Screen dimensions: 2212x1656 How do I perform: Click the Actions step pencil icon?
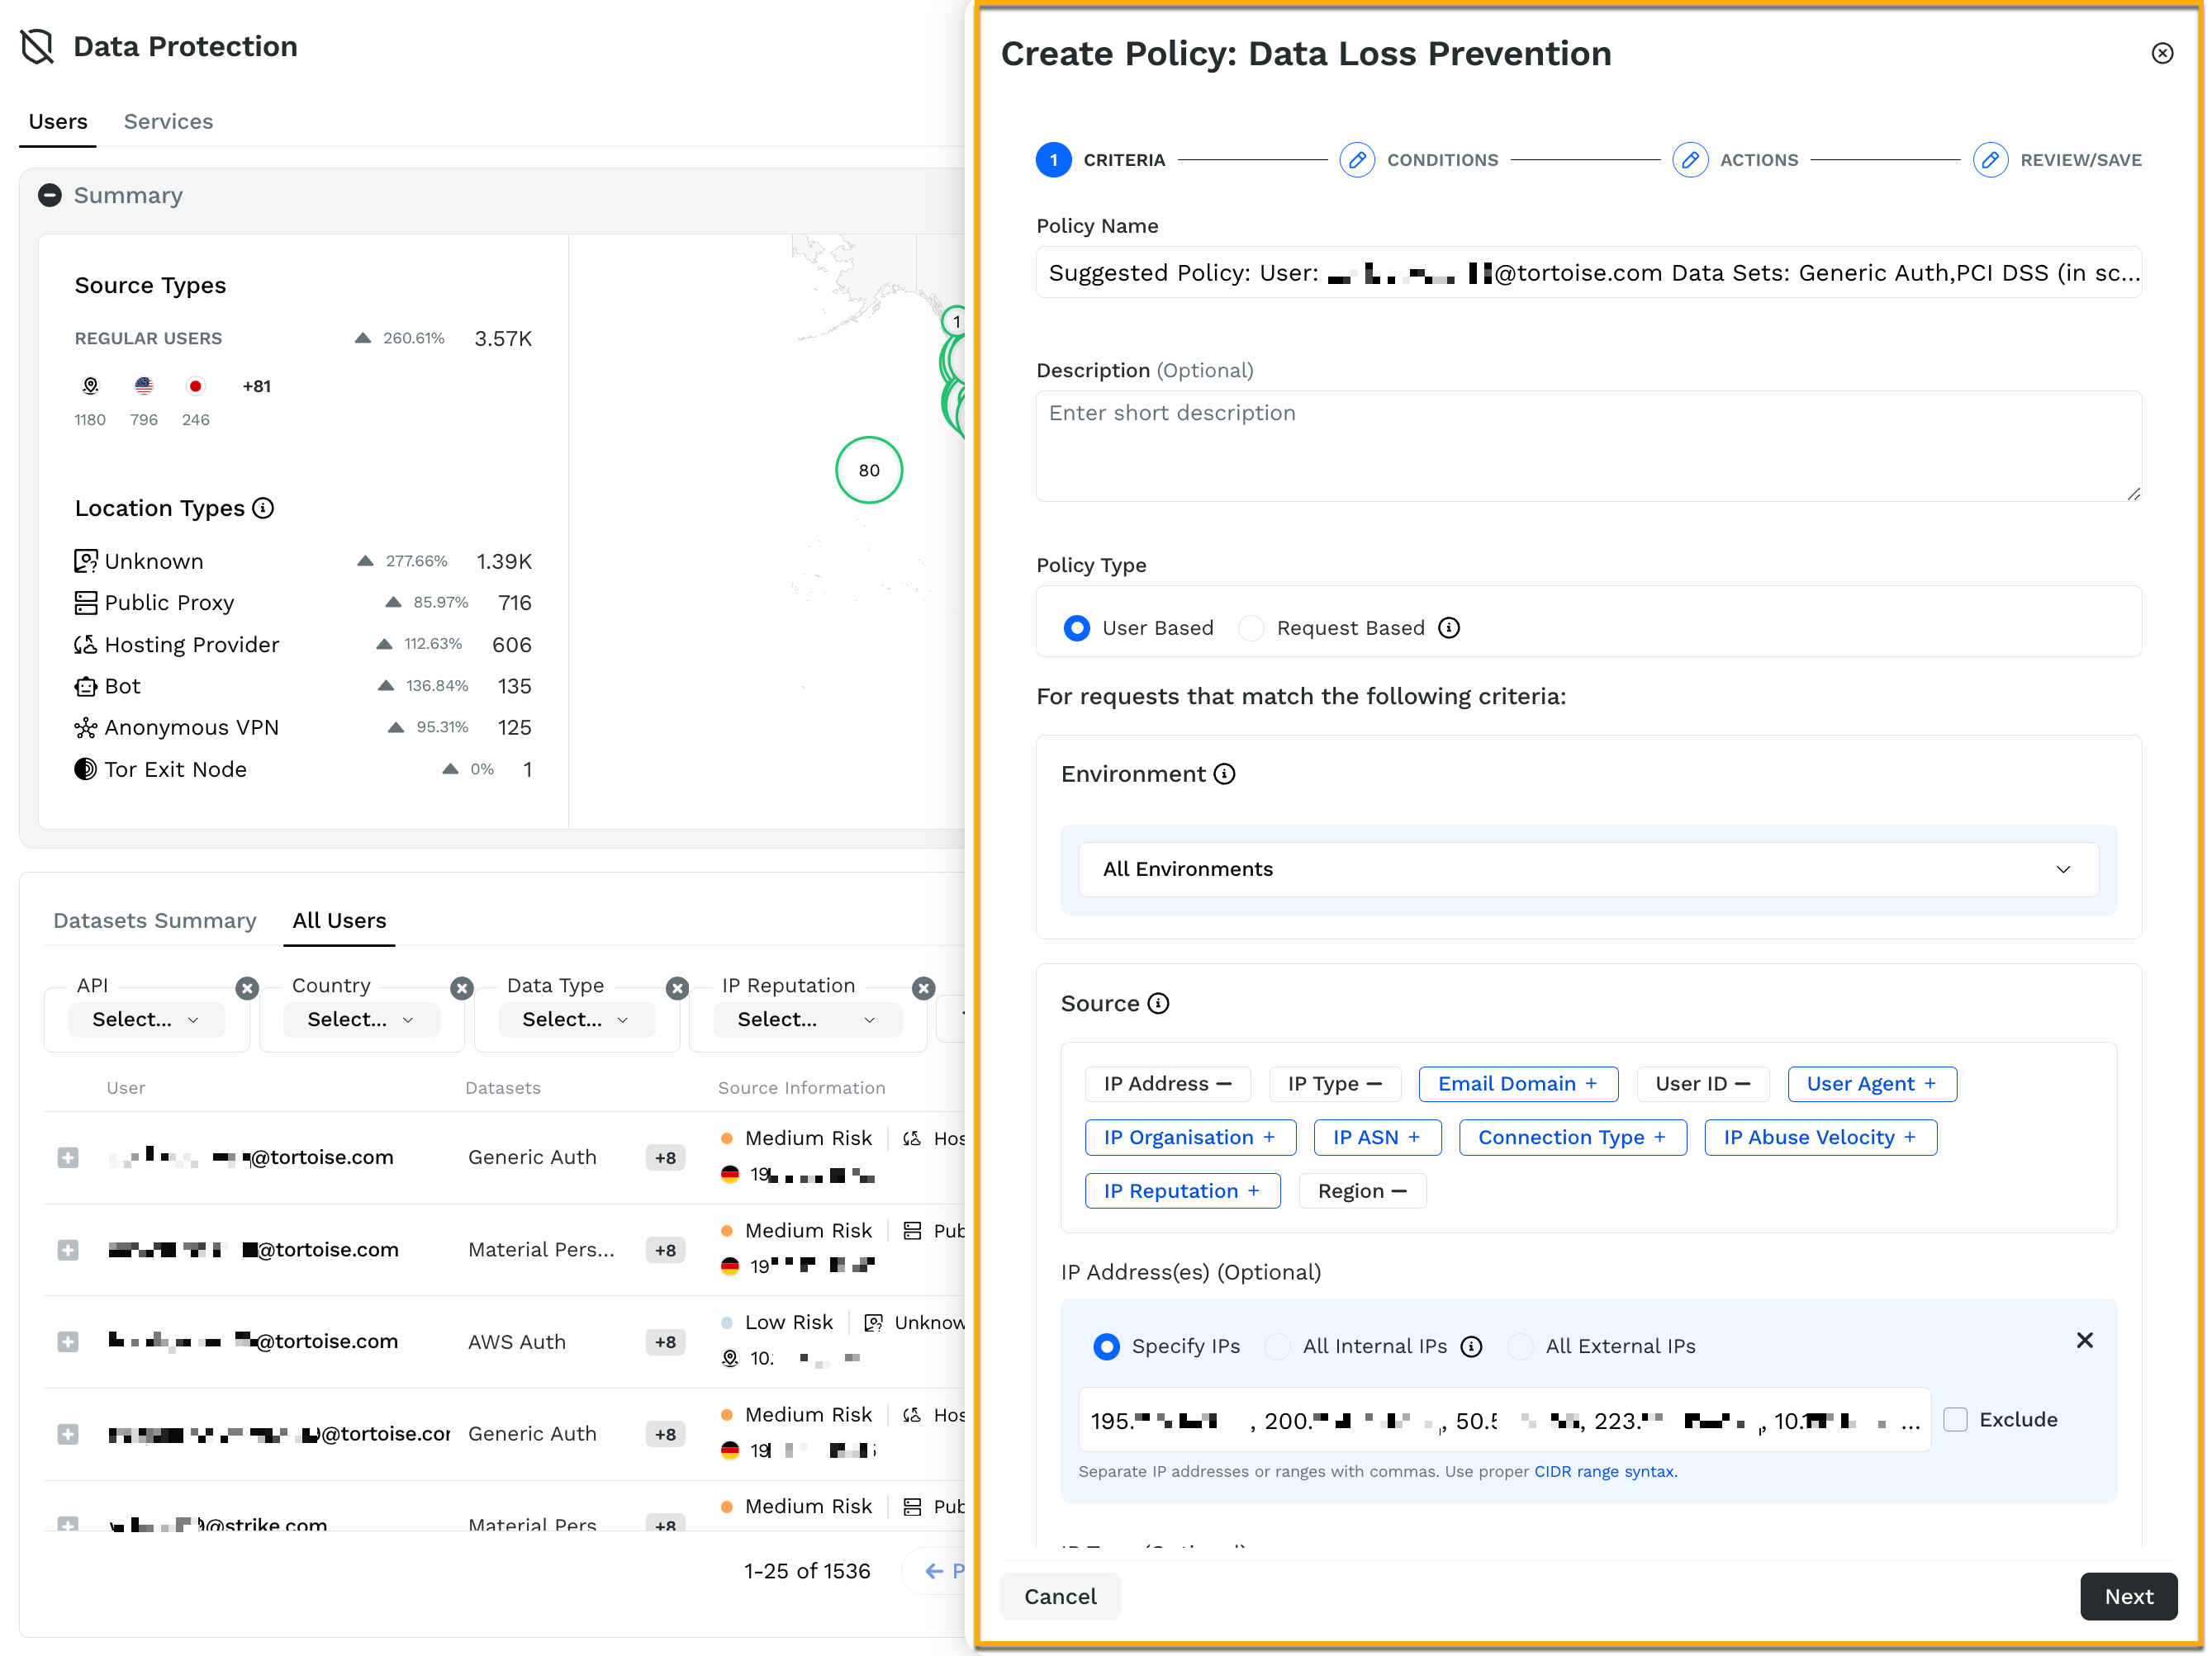(1689, 160)
